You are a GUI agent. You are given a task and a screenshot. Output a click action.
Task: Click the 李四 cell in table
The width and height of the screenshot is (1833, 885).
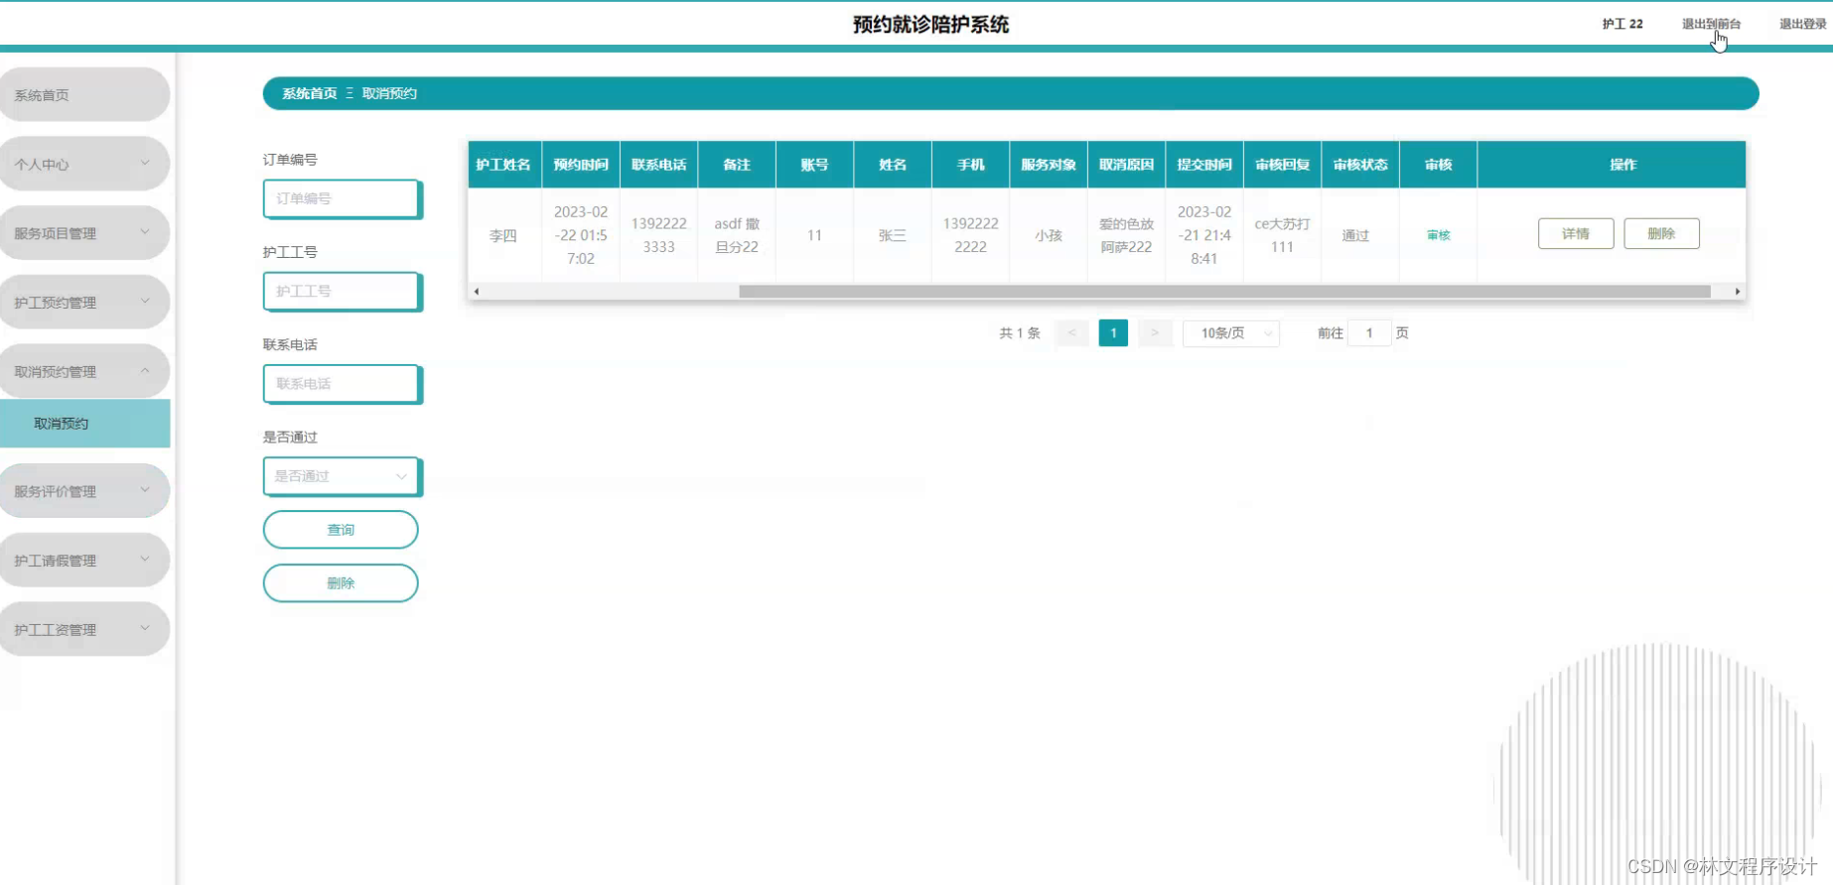pyautogui.click(x=503, y=236)
